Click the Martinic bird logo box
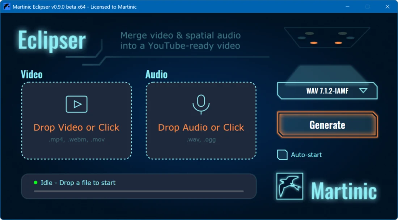 point(289,186)
